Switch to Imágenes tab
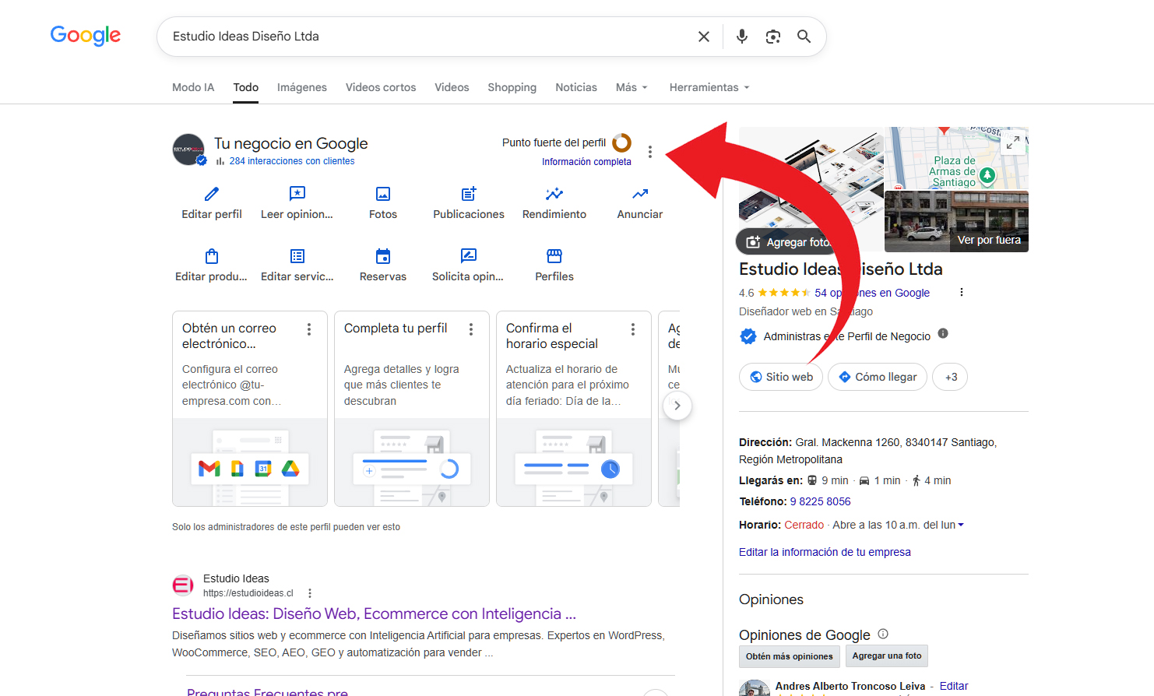This screenshot has height=696, width=1154. [x=302, y=87]
